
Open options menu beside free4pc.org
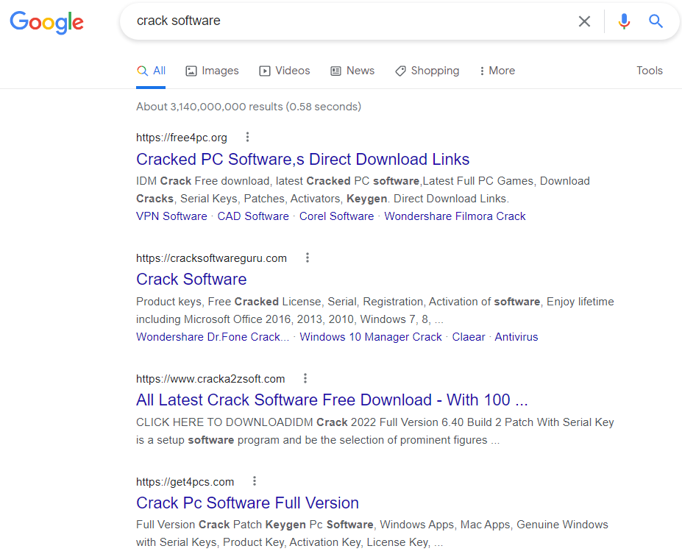(248, 137)
